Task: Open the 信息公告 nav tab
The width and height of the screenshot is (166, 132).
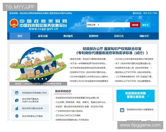Action: tap(119, 36)
